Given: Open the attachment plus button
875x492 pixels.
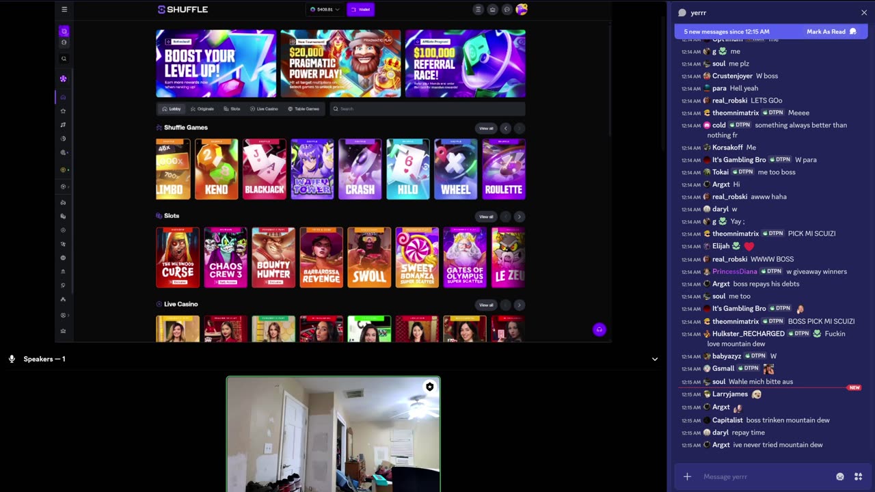Looking at the screenshot, I should click(x=687, y=476).
